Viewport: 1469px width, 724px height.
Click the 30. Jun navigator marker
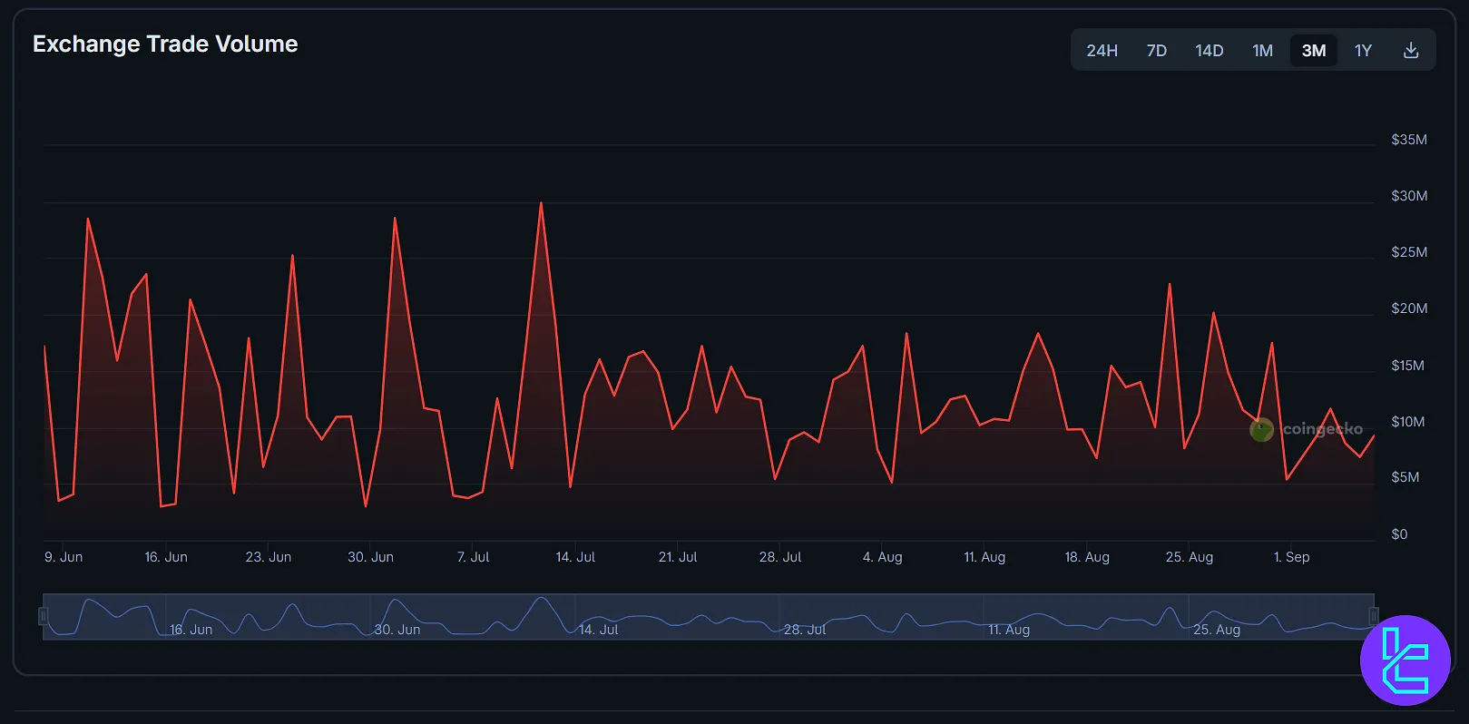[397, 630]
